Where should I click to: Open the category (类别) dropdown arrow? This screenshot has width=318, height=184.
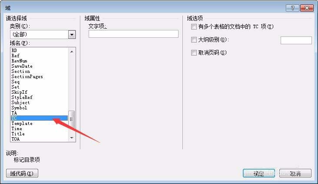(x=72, y=34)
